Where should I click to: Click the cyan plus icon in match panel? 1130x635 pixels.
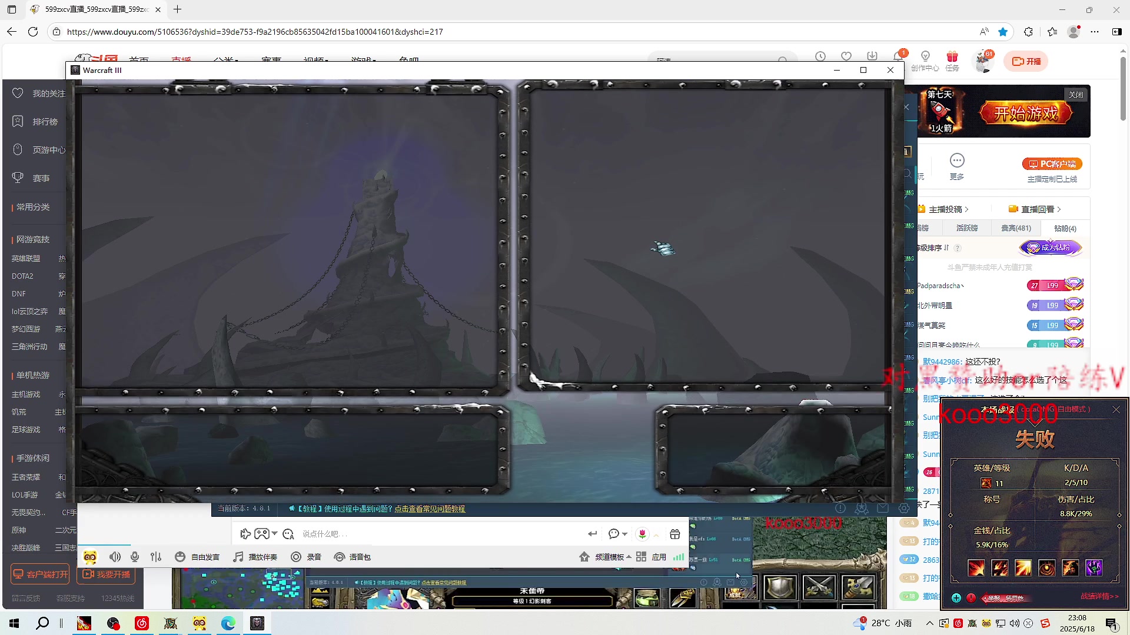pyautogui.click(x=956, y=598)
